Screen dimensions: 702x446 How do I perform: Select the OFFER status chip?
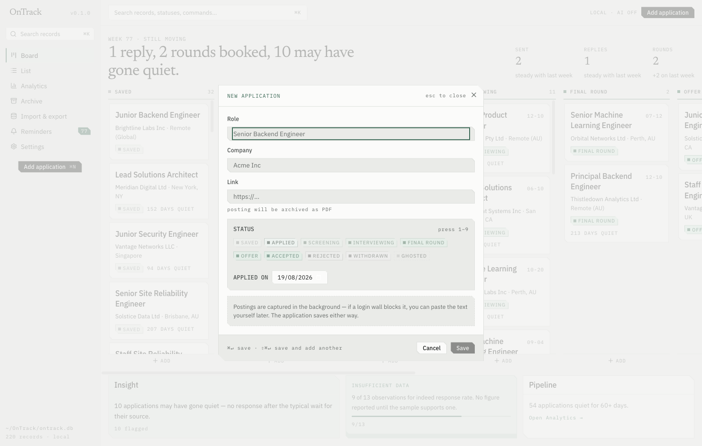(x=247, y=256)
